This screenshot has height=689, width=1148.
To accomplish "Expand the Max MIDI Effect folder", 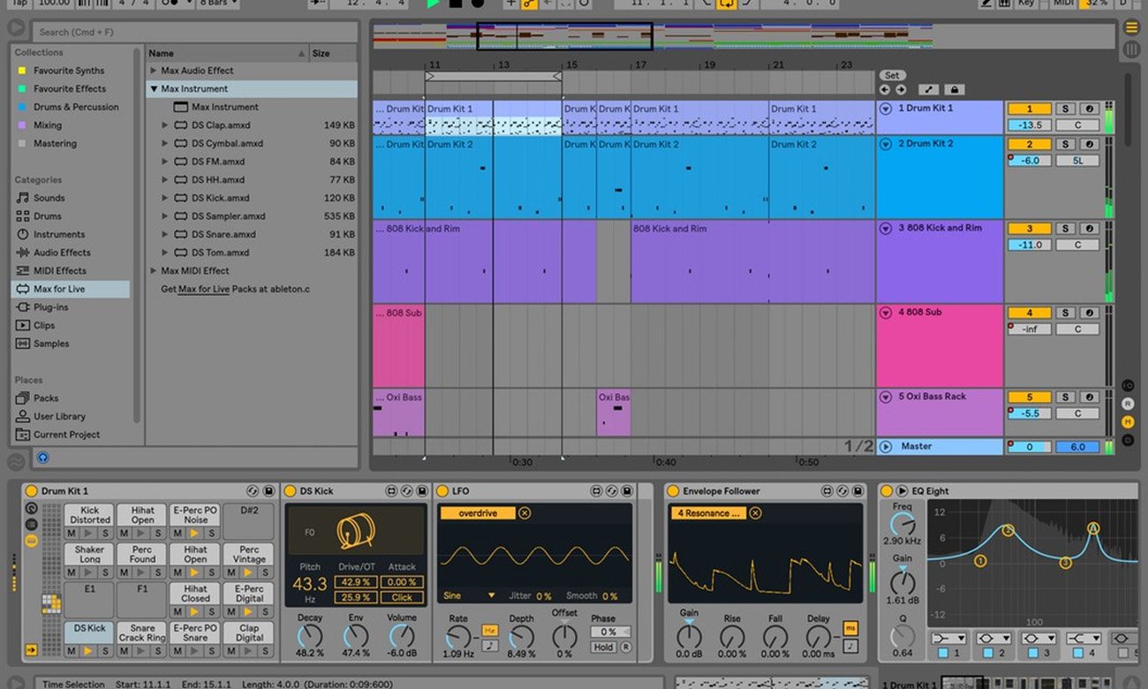I will (x=154, y=271).
